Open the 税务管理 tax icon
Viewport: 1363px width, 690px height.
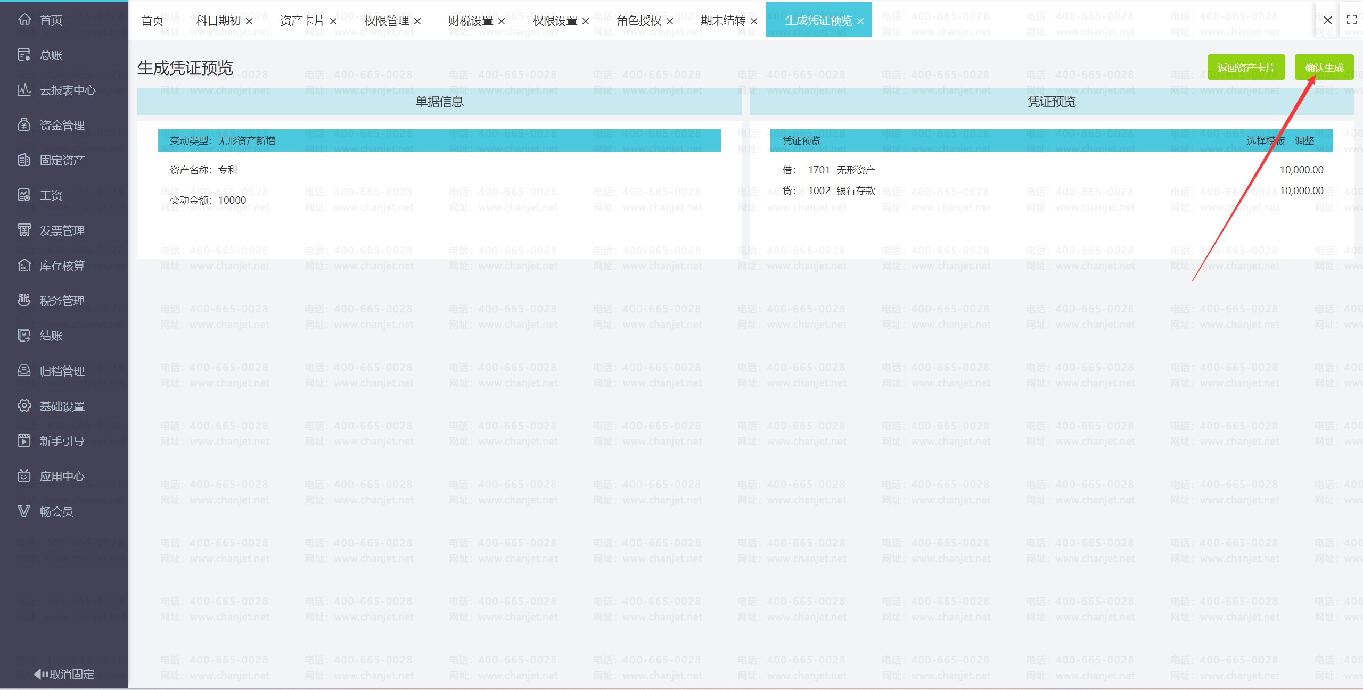pos(24,301)
